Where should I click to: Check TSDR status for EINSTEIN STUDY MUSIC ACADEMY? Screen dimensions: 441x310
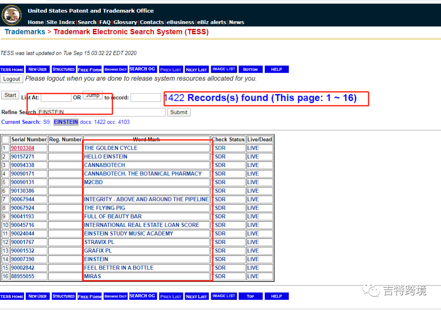point(219,234)
